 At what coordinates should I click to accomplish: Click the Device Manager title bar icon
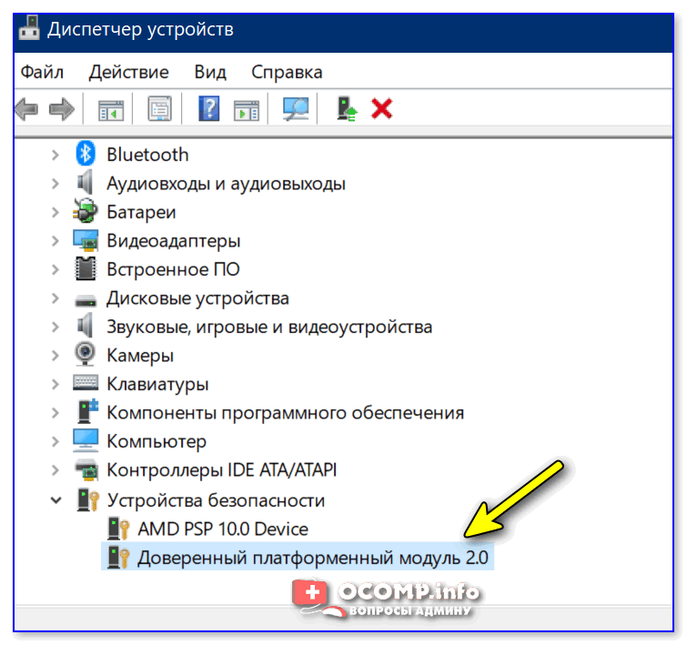point(29,27)
